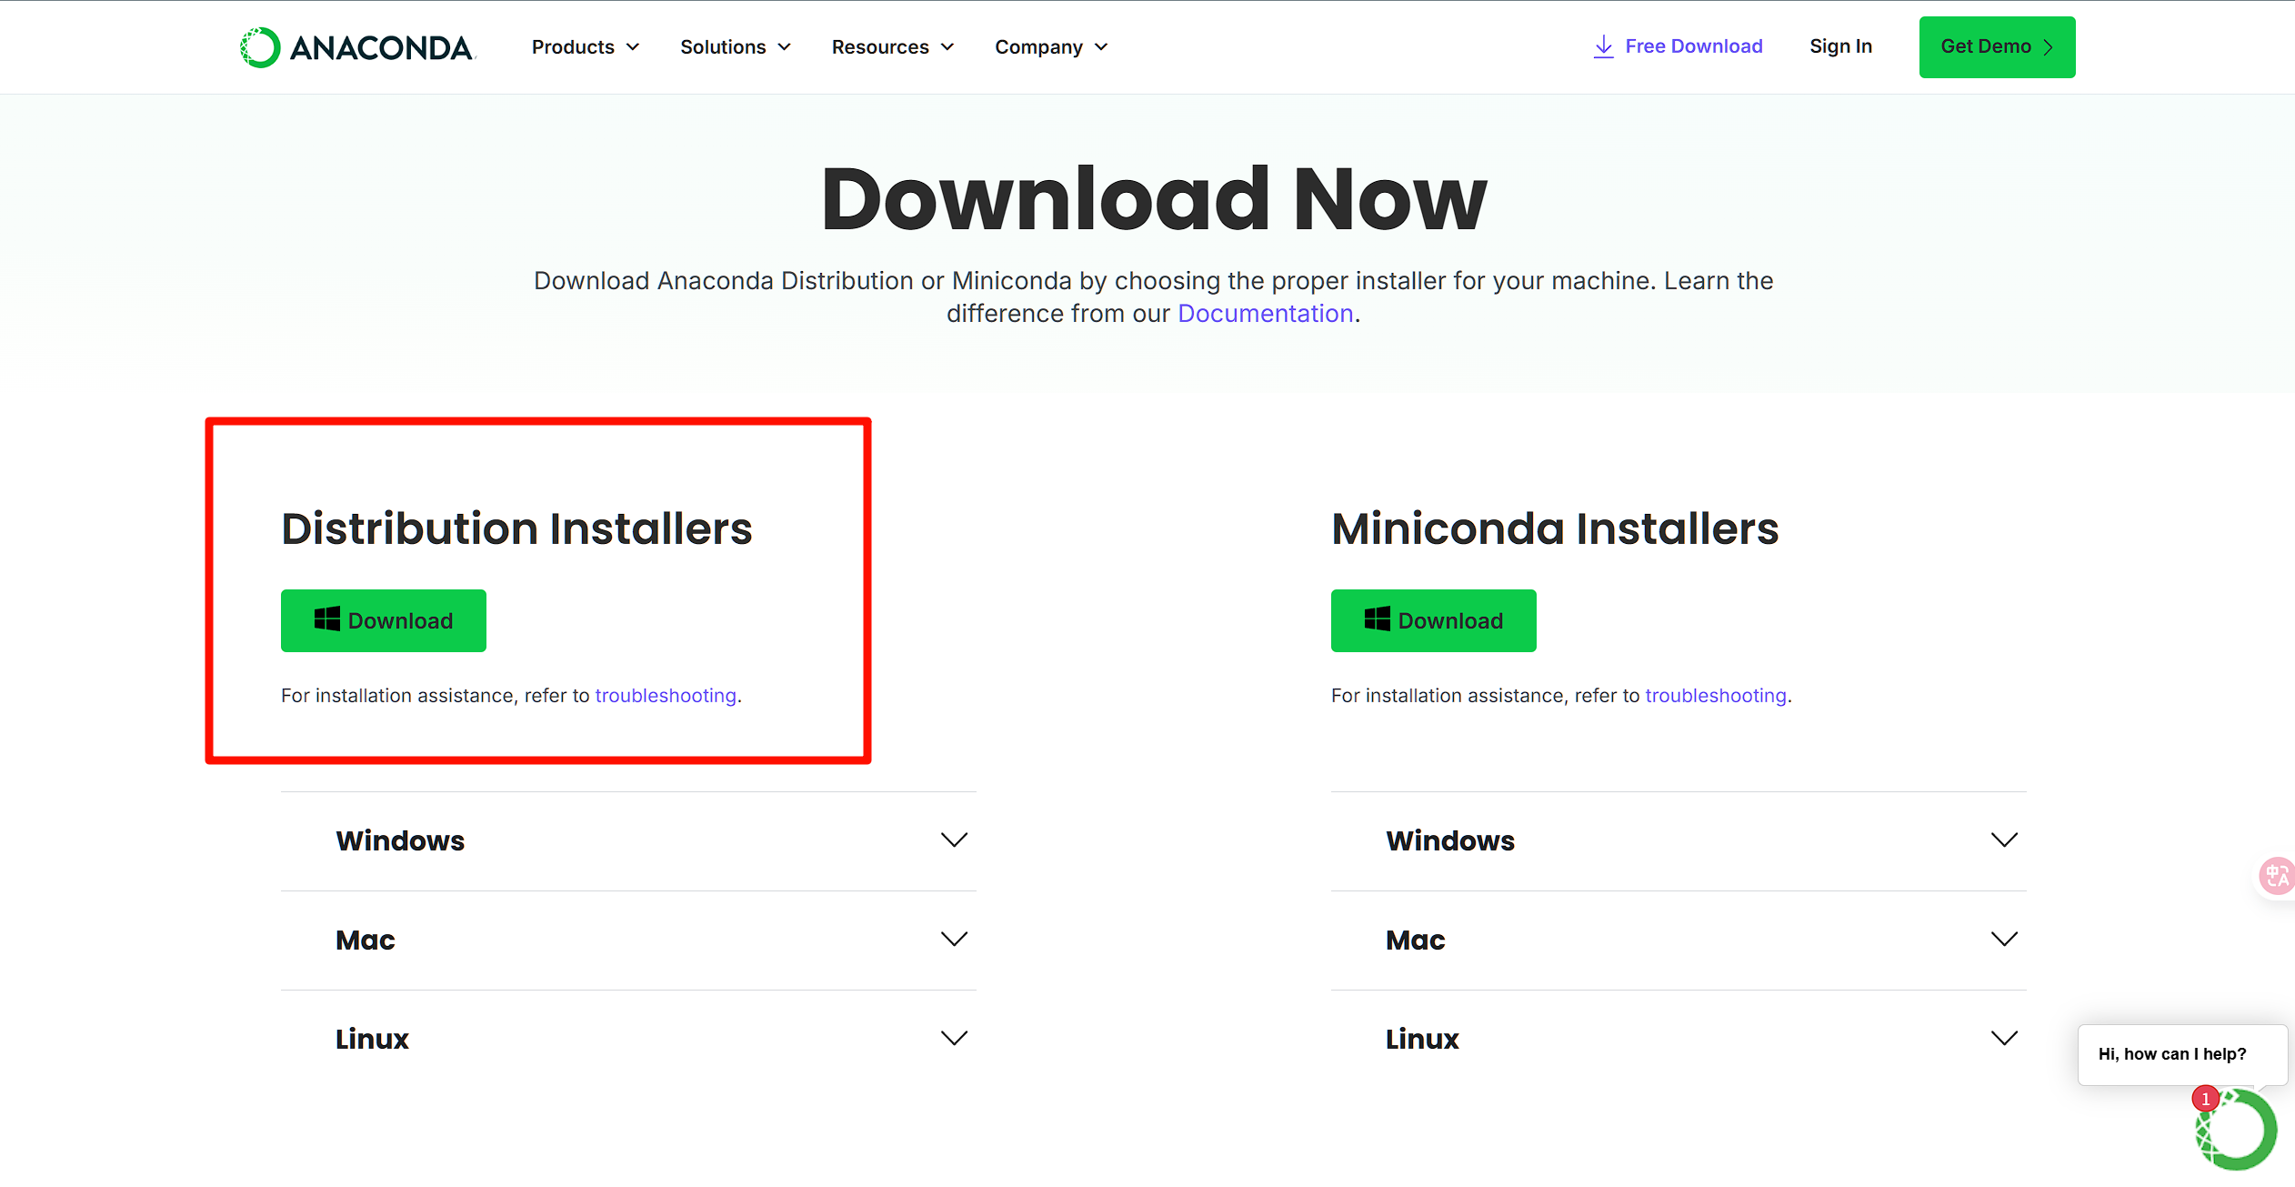2295x1187 pixels.
Task: Open the Anaconda chat assistant bubble icon
Action: click(x=2236, y=1131)
